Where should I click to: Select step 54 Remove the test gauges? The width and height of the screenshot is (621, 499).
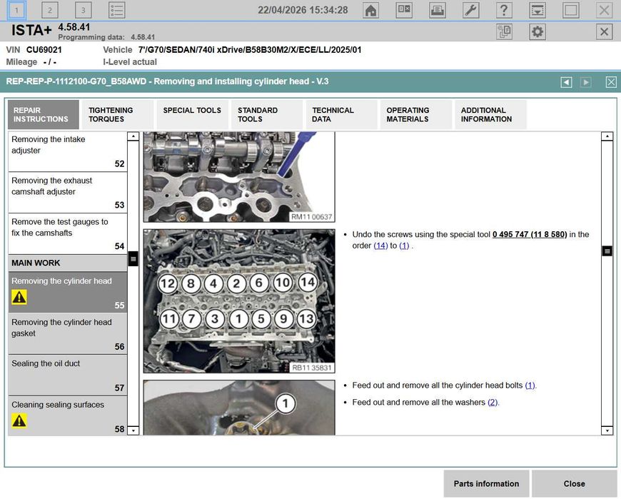[68, 234]
